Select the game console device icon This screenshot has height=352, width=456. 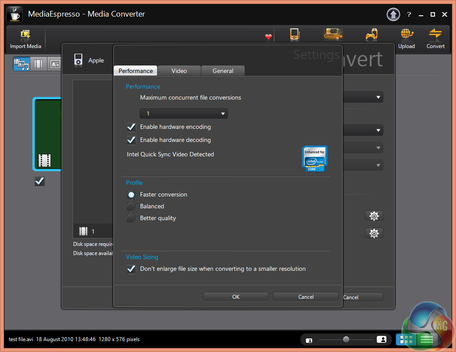coord(371,35)
